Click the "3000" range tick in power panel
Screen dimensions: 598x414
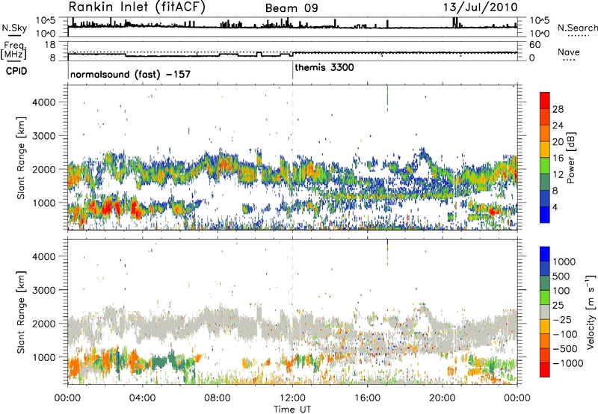tap(44, 136)
